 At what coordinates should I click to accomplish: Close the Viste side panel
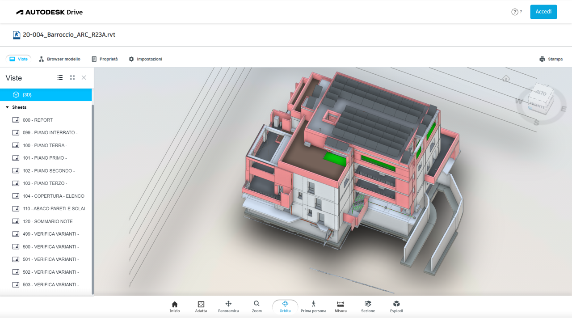(84, 78)
